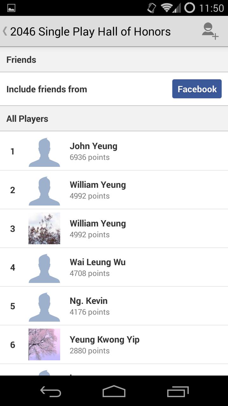Image resolution: width=228 pixels, height=406 pixels.
Task: Select the All Players section header
Action: point(27,119)
